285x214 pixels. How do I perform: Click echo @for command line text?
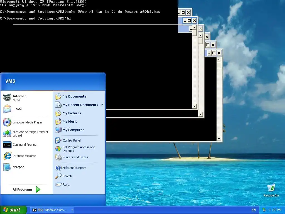click(113, 12)
